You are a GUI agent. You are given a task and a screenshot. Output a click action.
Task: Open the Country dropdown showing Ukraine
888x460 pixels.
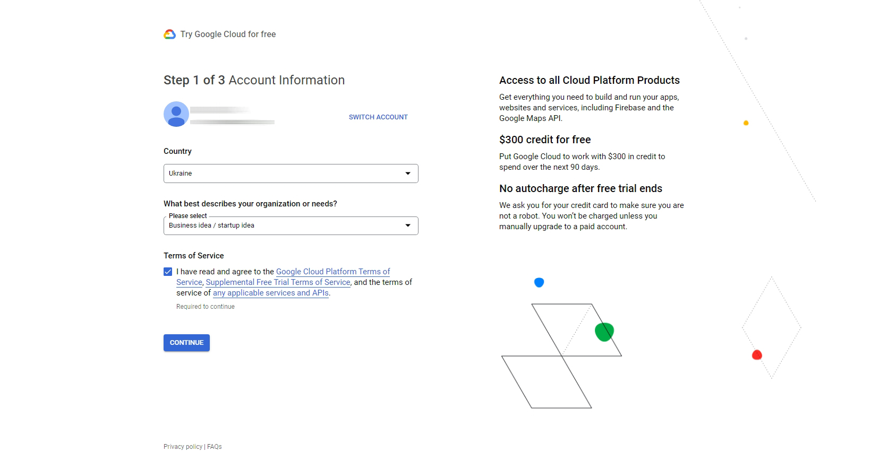pyautogui.click(x=291, y=173)
